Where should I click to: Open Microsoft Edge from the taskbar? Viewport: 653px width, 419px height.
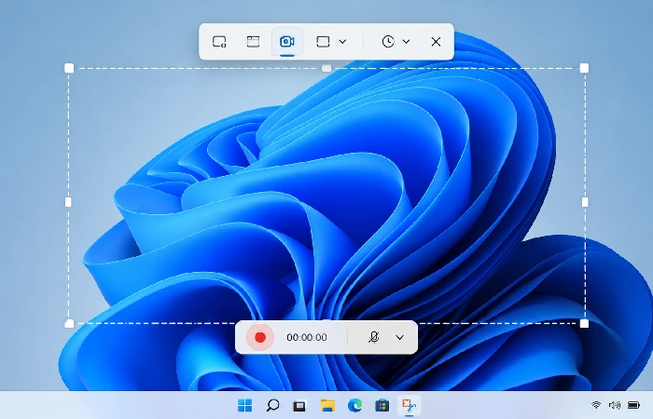[x=354, y=405]
